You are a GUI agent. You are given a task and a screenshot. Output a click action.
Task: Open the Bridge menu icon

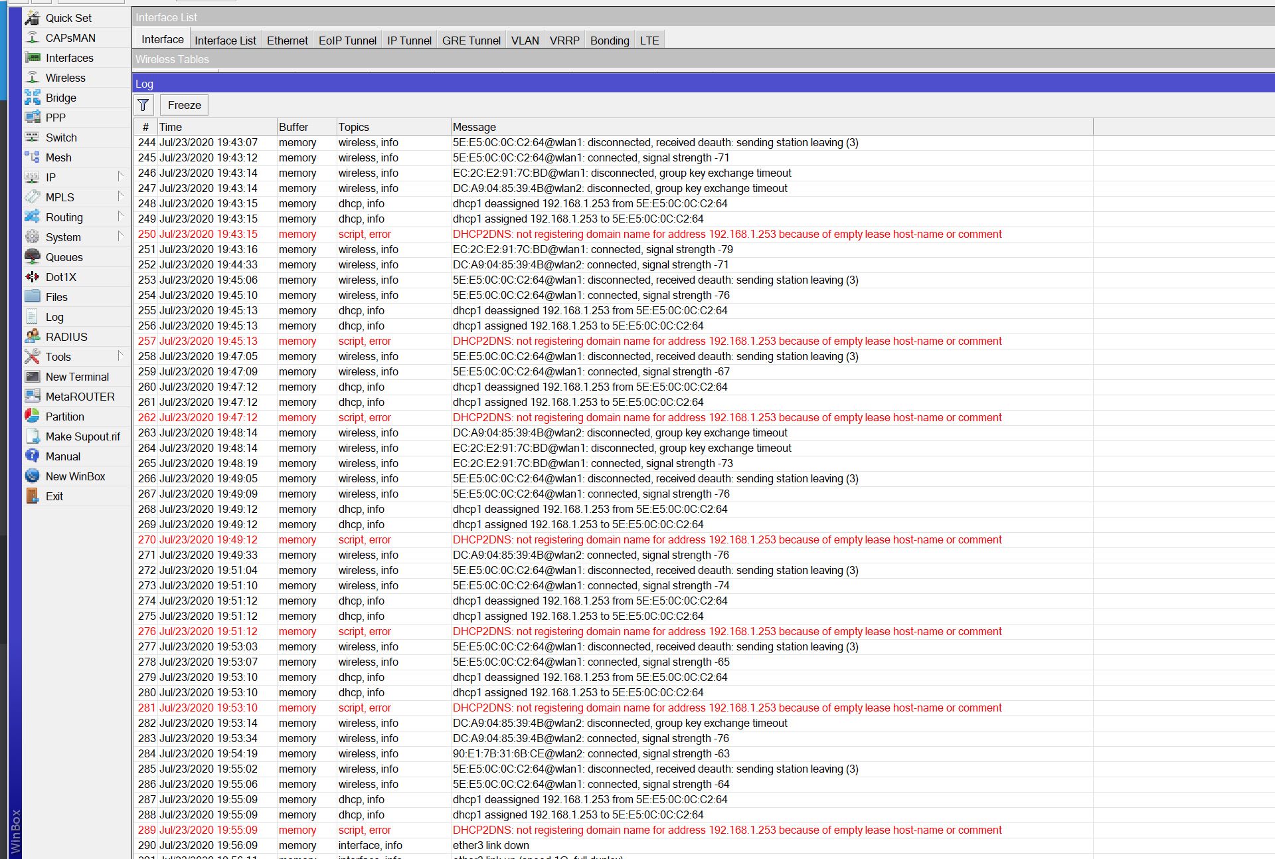coord(33,98)
